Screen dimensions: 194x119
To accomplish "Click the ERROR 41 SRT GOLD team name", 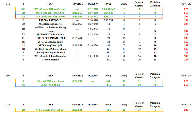I will point(50,20).
